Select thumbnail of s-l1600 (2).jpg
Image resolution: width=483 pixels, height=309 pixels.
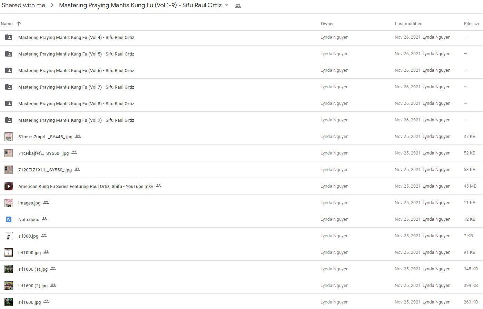click(x=9, y=286)
